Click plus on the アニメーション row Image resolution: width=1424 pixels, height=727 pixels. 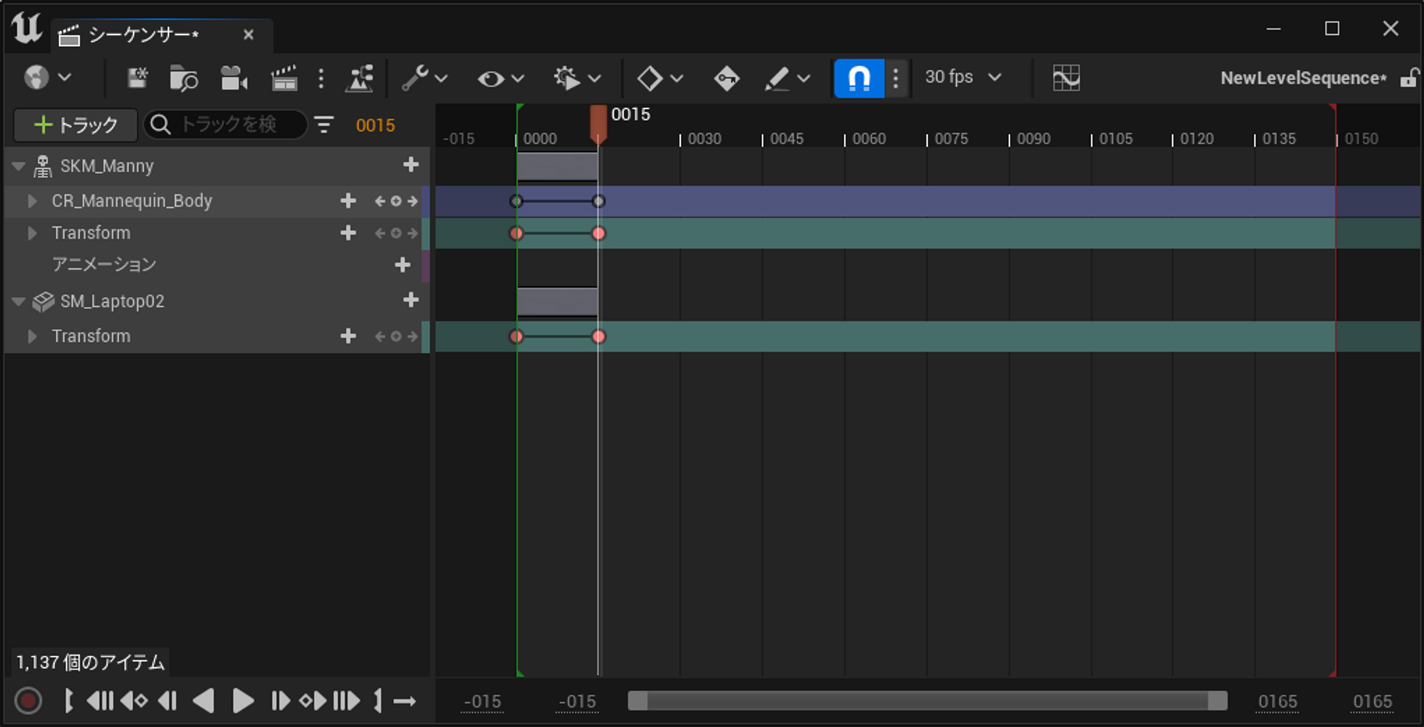tap(402, 264)
